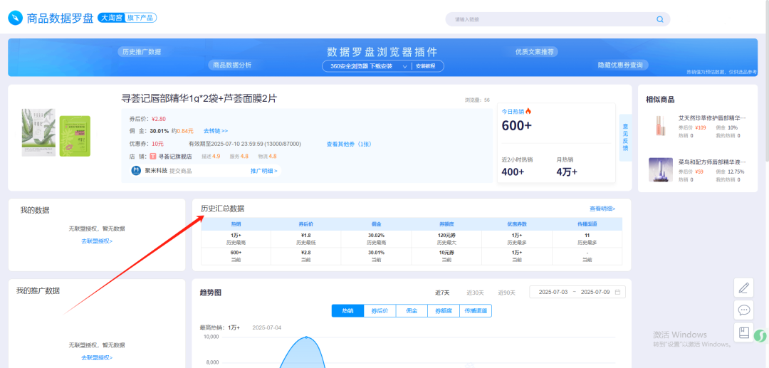Click the 聚米科技 avatar icon
Screen dimensions: 769x368
point(136,171)
